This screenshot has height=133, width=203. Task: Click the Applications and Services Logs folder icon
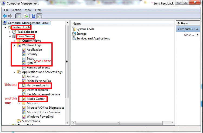pyautogui.click(x=19, y=72)
